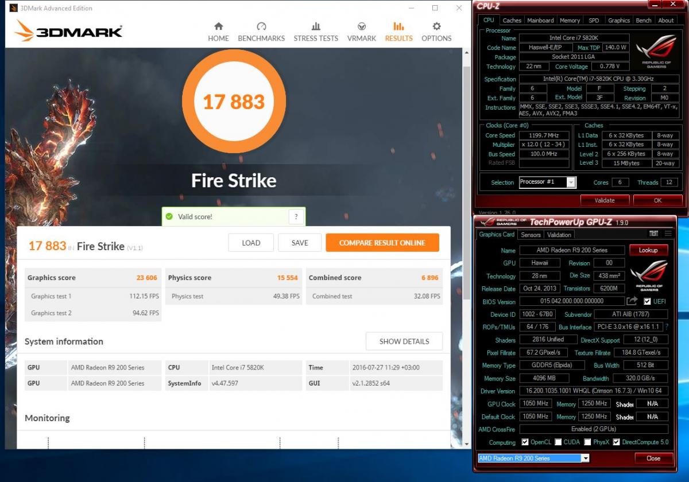Go to HOME in 3DMark
This screenshot has width=689, height=482.
218,32
